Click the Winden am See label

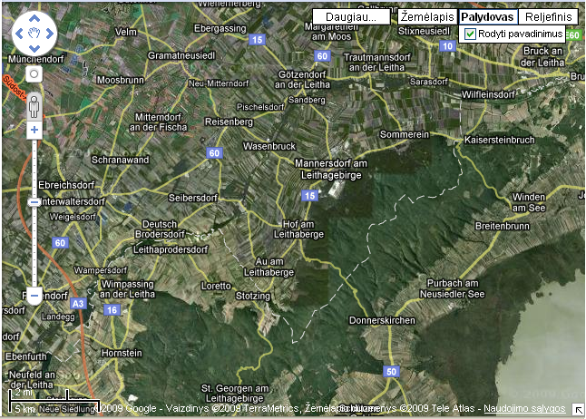click(529, 202)
